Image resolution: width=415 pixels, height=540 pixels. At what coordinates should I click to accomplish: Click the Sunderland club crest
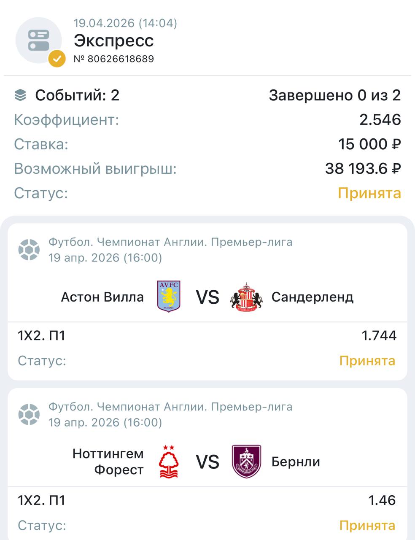(247, 297)
